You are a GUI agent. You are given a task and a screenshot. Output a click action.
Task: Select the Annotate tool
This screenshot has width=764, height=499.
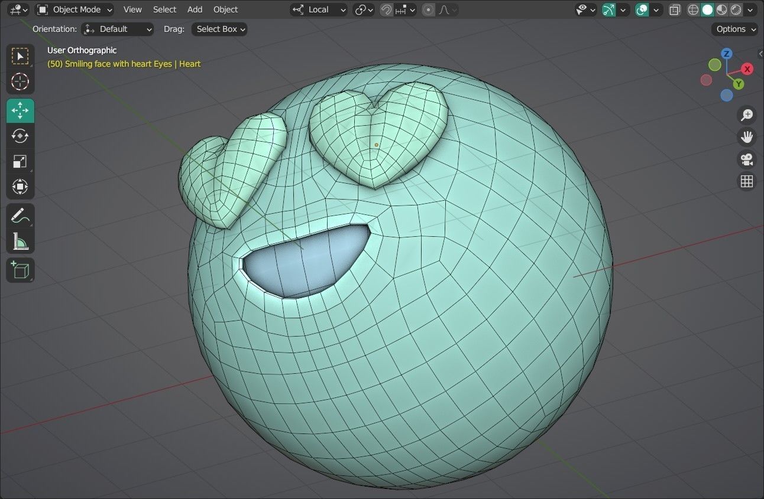click(20, 216)
